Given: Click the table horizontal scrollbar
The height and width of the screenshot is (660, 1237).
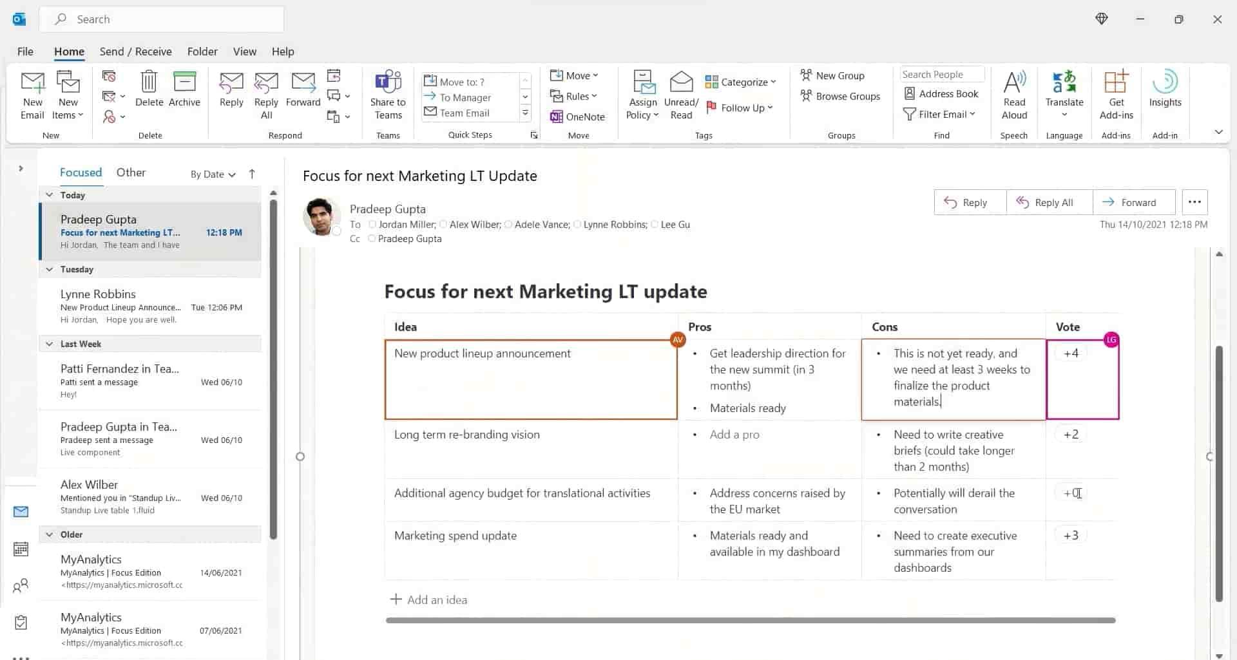Looking at the screenshot, I should coord(751,620).
